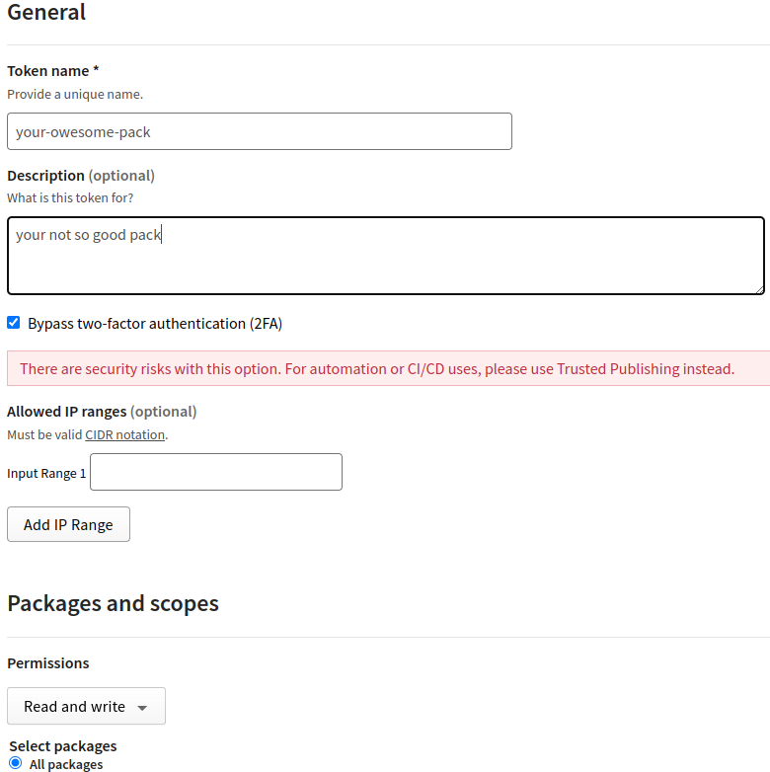Open the Read and write permissions dropdown

[86, 706]
